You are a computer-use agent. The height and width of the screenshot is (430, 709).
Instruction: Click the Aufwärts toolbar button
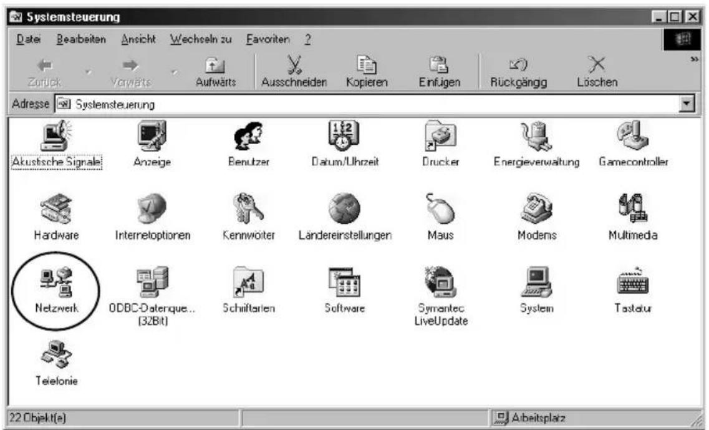point(216,72)
